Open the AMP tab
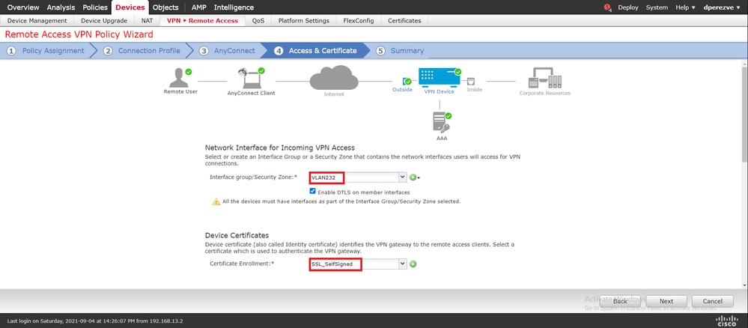748x328 pixels. coord(199,7)
